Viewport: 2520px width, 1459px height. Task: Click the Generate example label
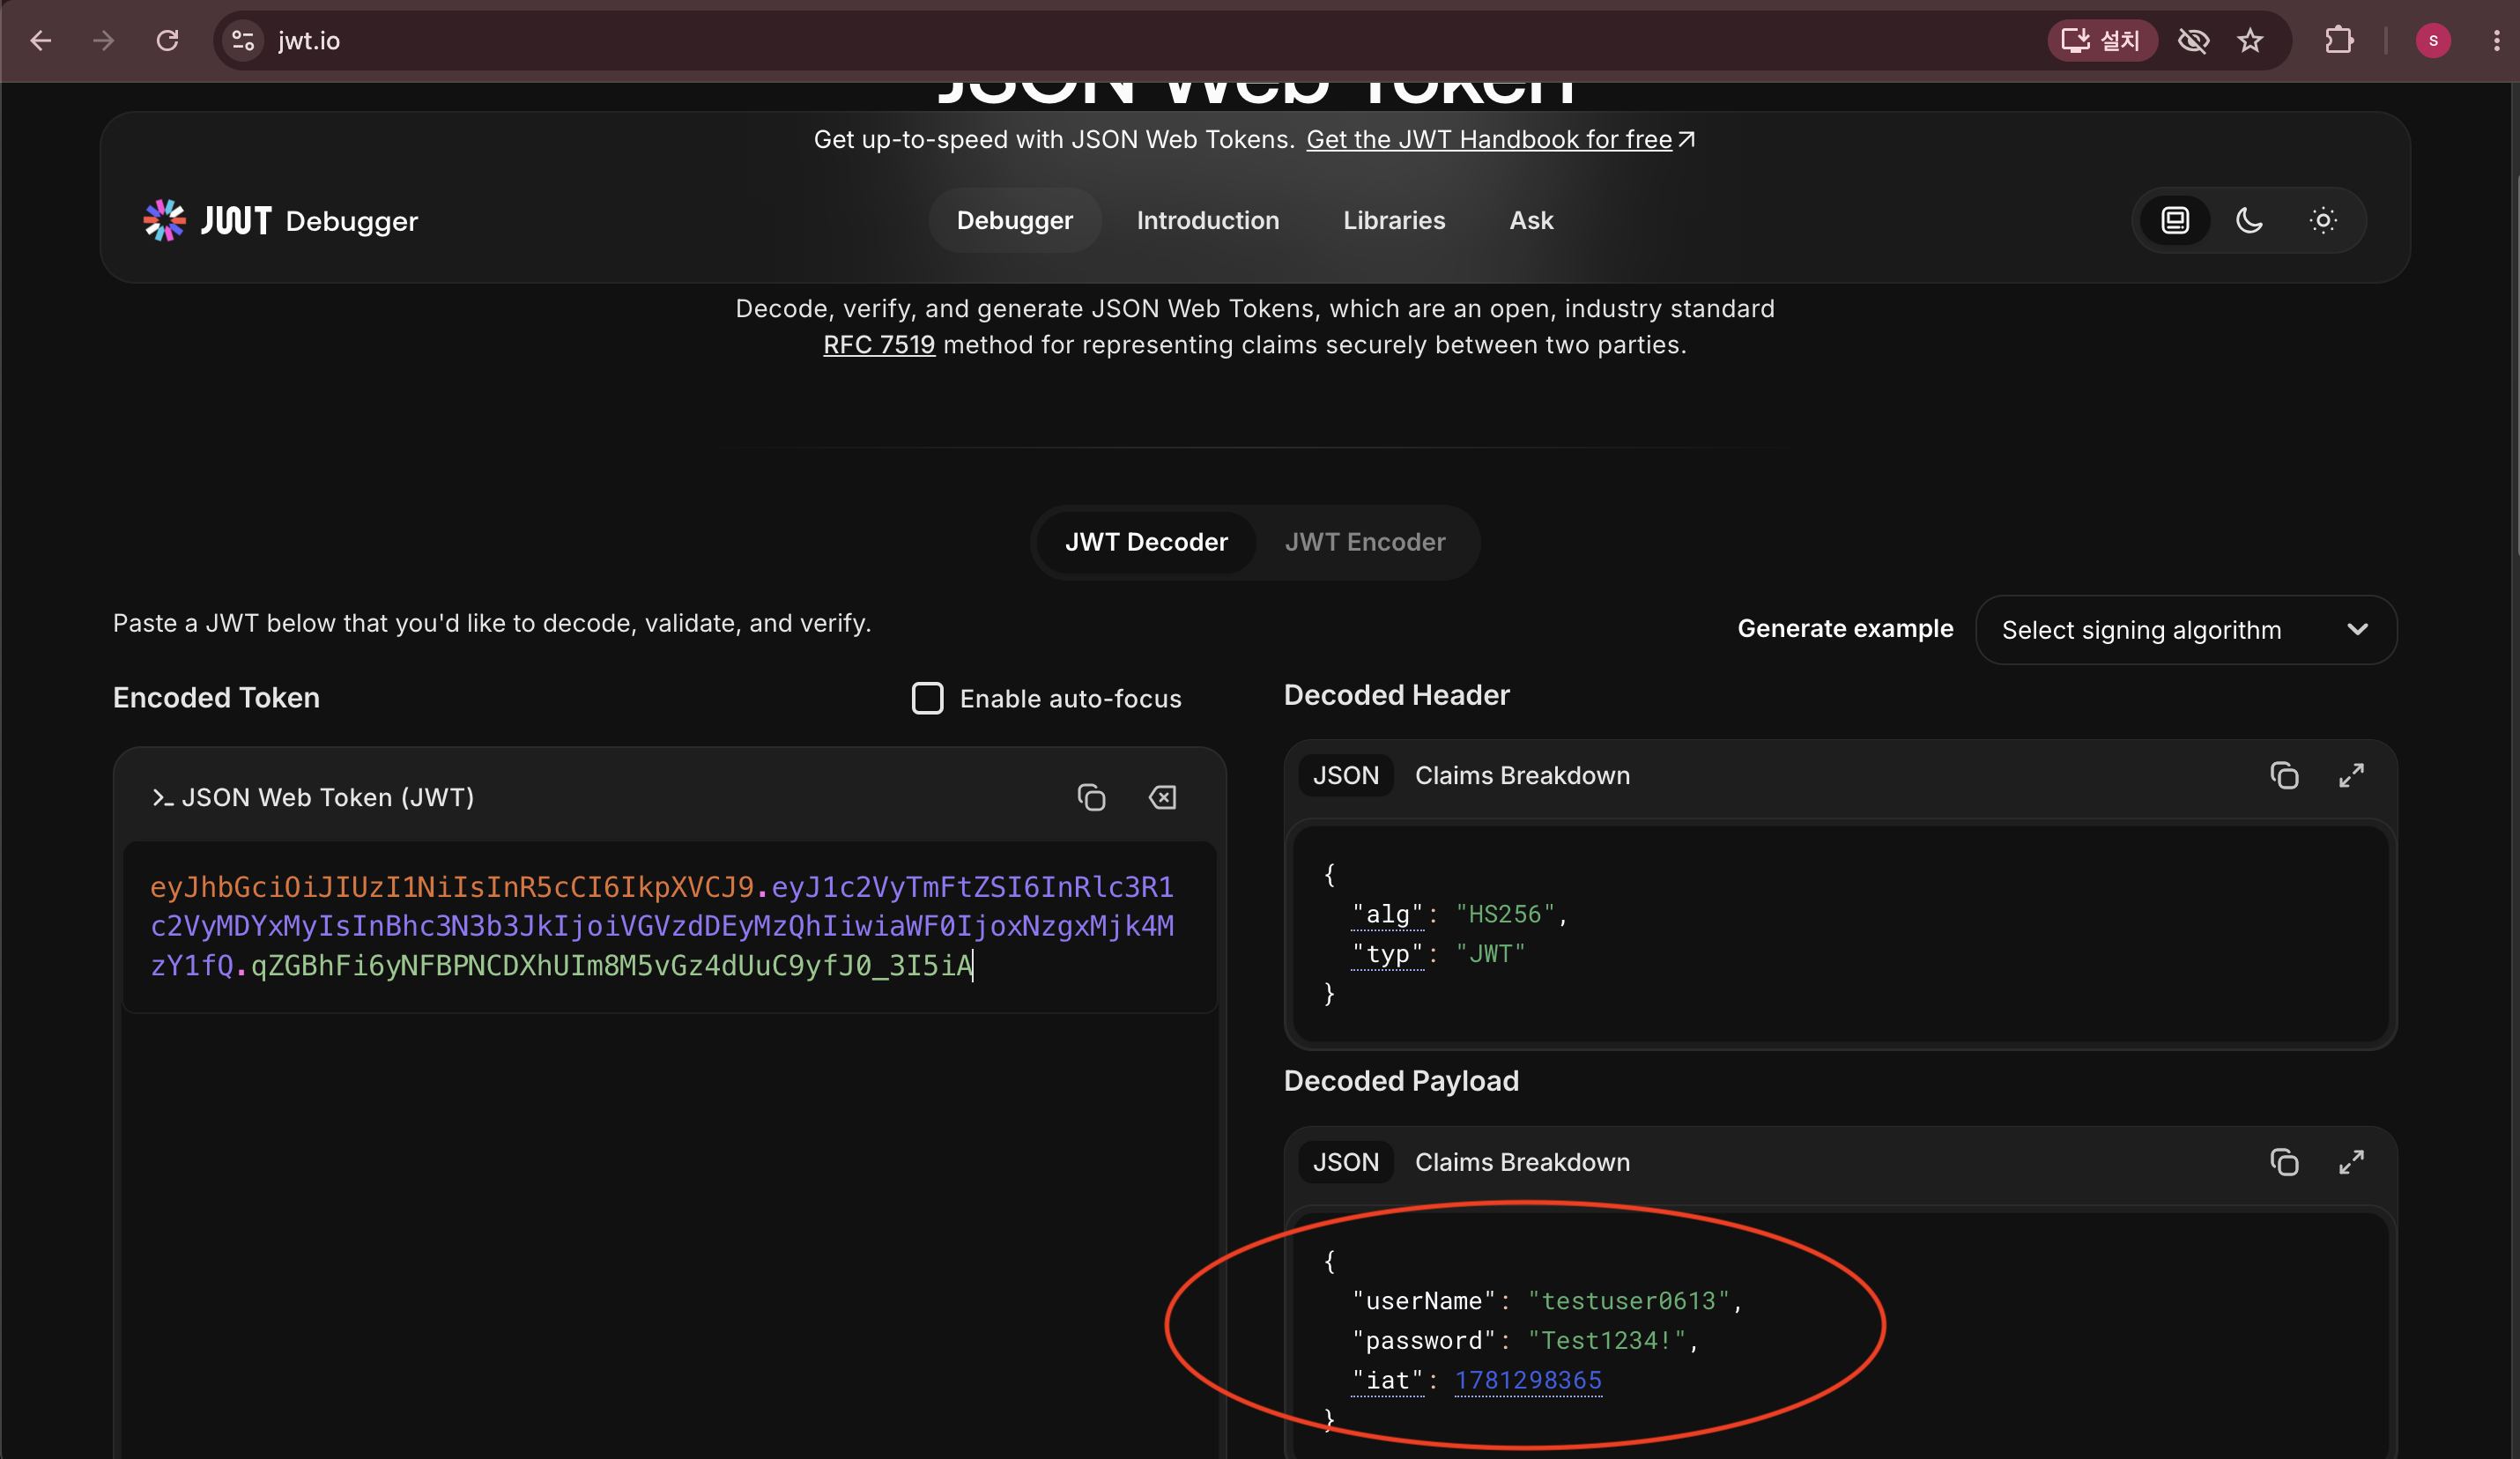click(1845, 628)
